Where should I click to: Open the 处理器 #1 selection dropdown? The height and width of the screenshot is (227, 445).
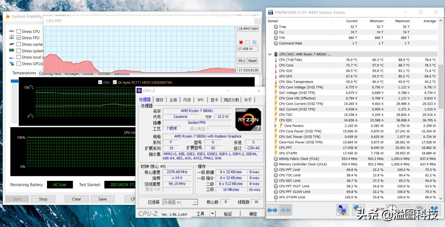(x=180, y=202)
